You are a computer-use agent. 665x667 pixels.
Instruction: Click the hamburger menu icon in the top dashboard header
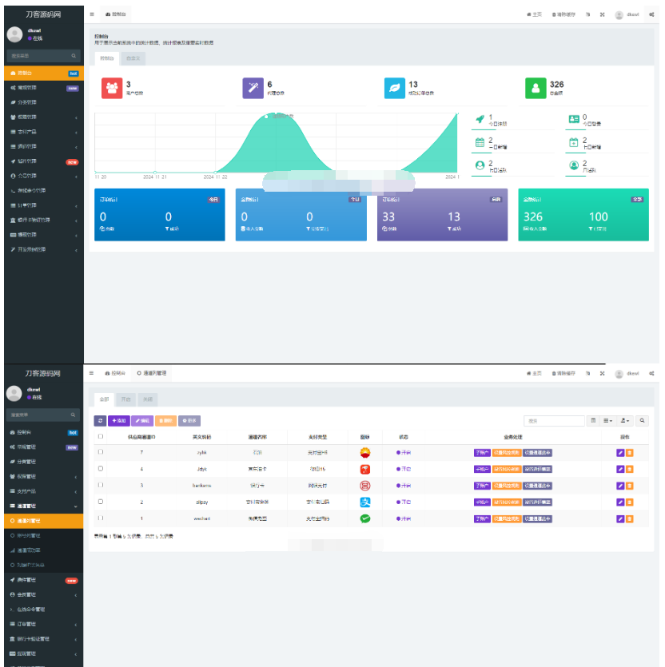click(x=92, y=14)
